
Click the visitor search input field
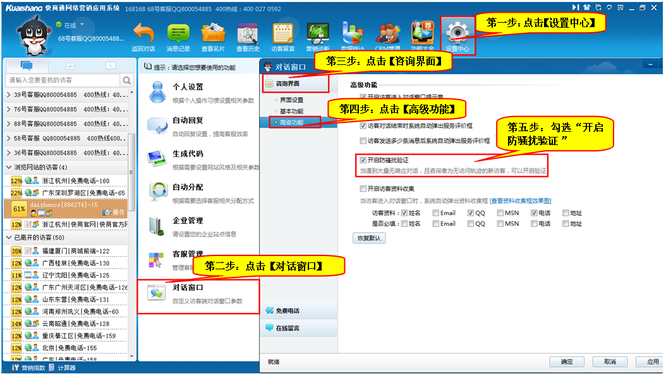62,80
